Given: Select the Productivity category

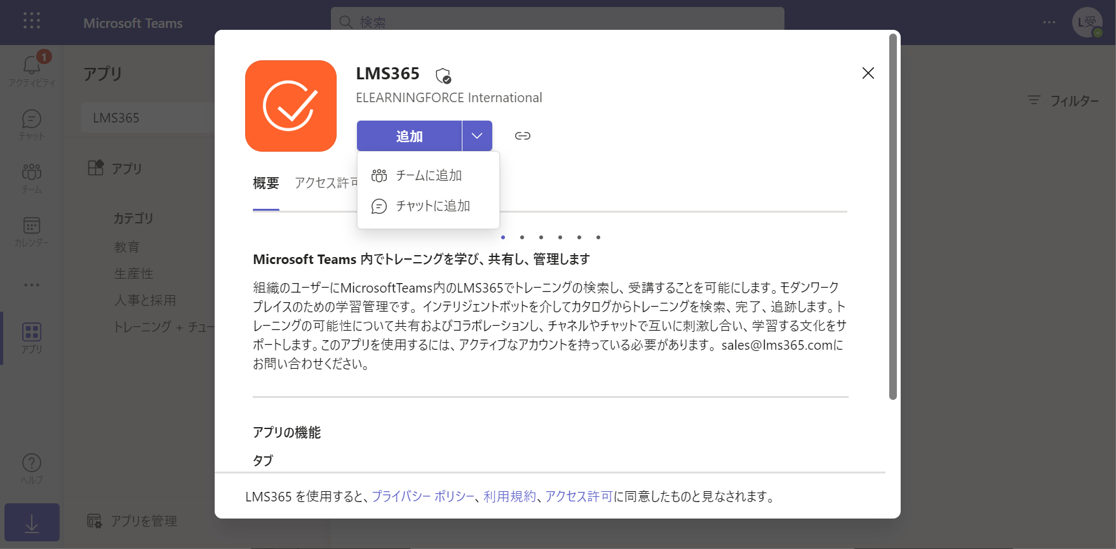Looking at the screenshot, I should pyautogui.click(x=133, y=274).
